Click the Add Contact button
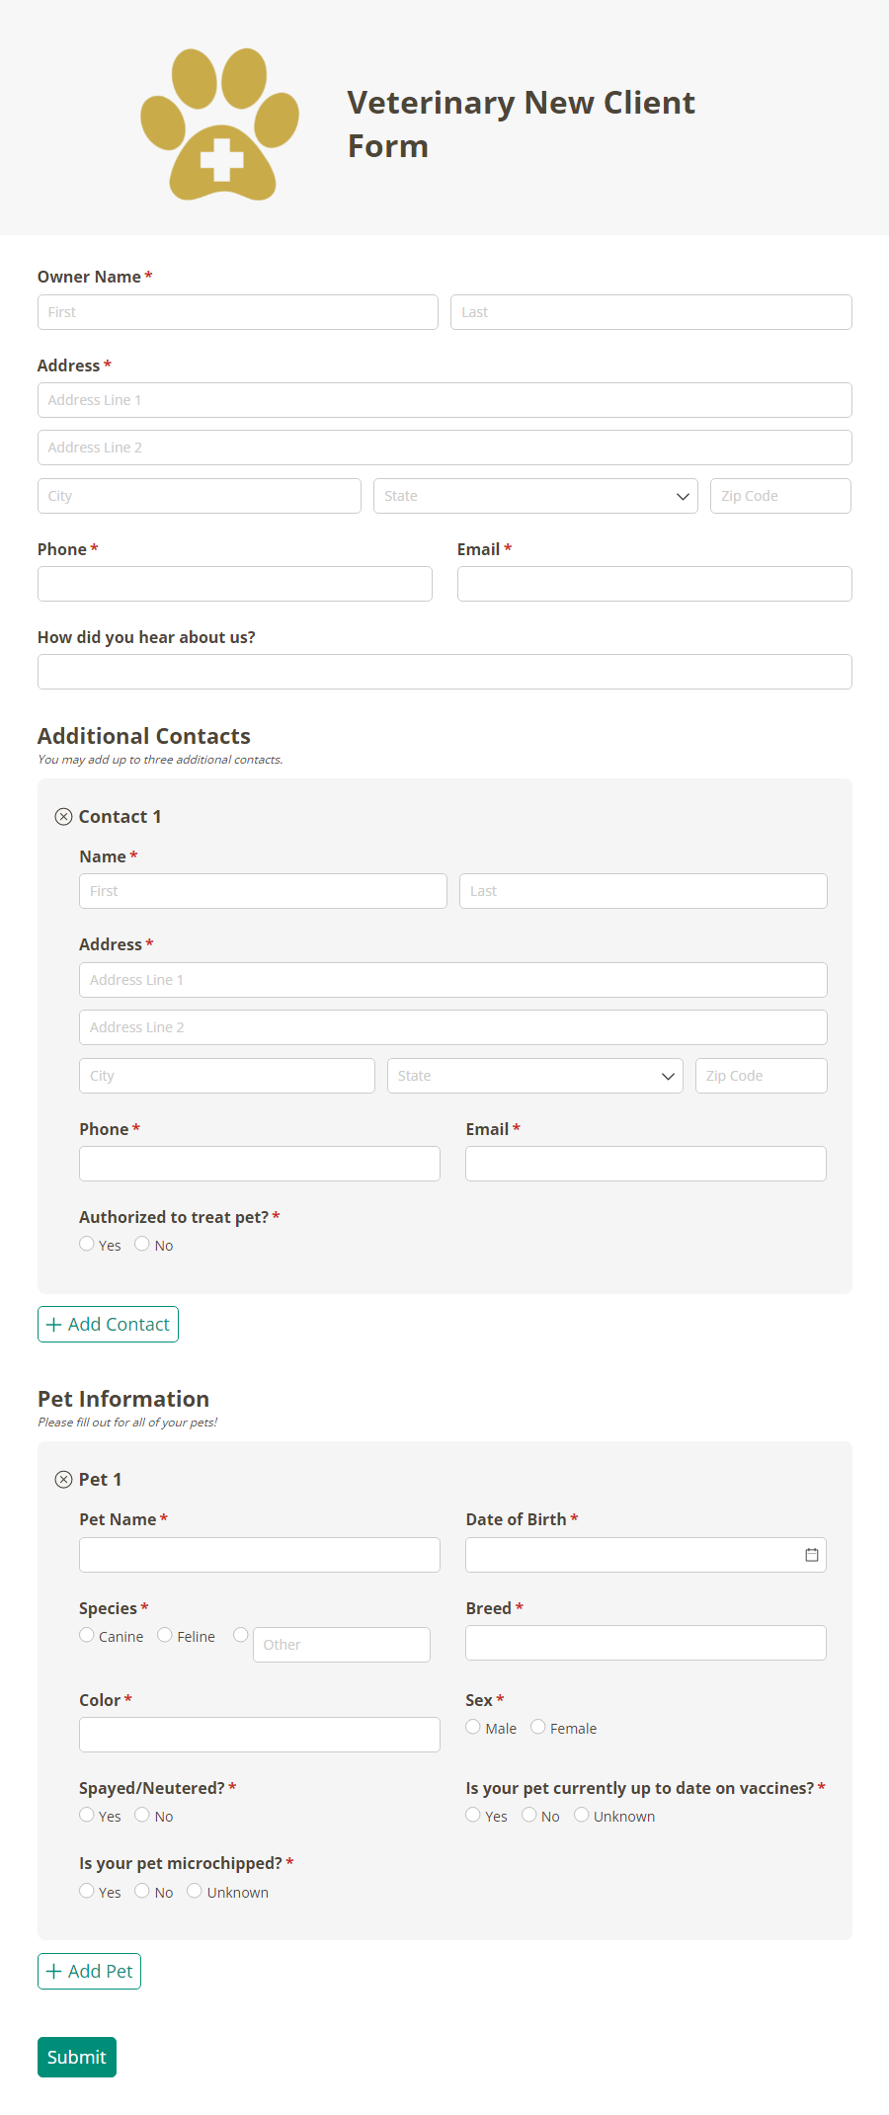 109,1325
